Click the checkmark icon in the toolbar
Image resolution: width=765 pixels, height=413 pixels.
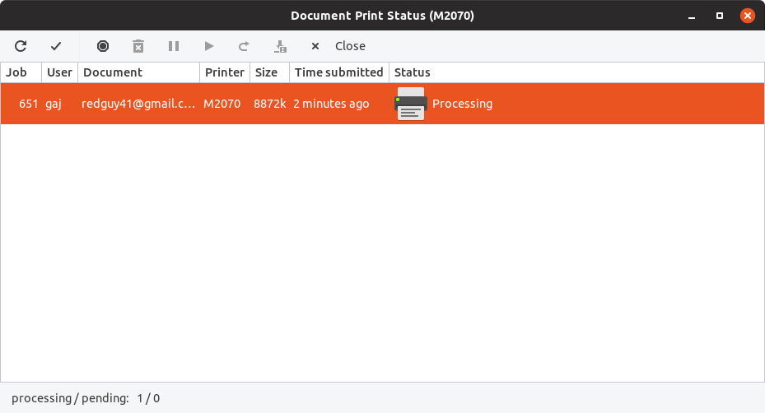pos(56,46)
